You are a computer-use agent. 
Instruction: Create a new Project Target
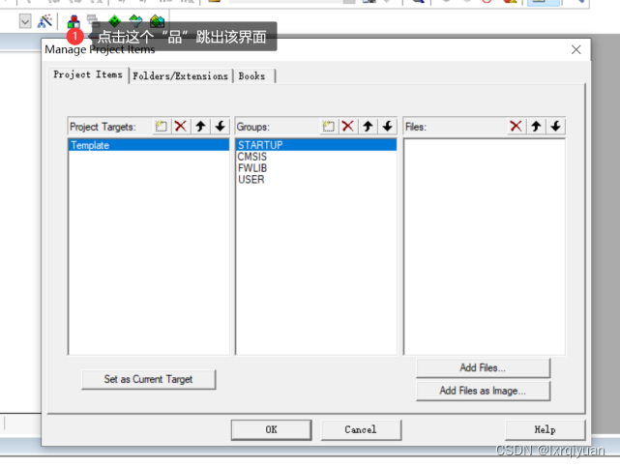pos(162,127)
